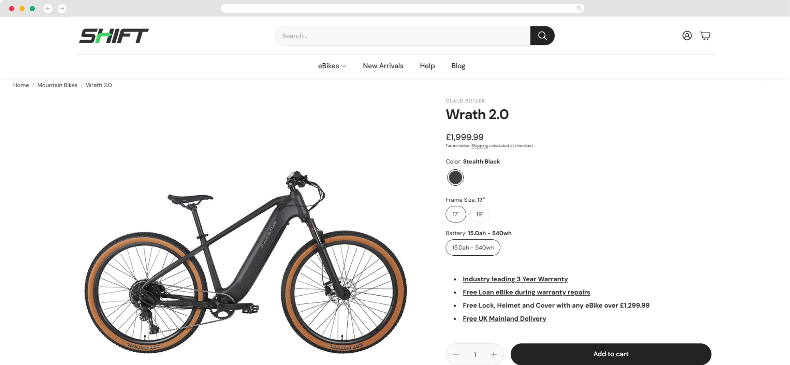Expand the eBikes dropdown menu

coord(332,66)
